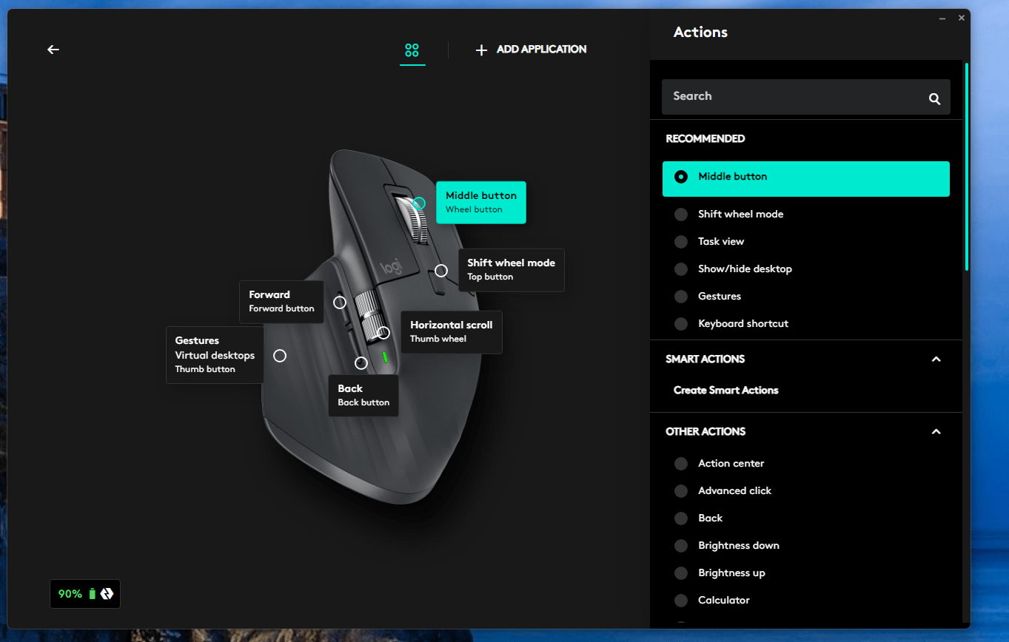Collapse the Smart Actions section
The image size is (1009, 642).
pyautogui.click(x=936, y=359)
